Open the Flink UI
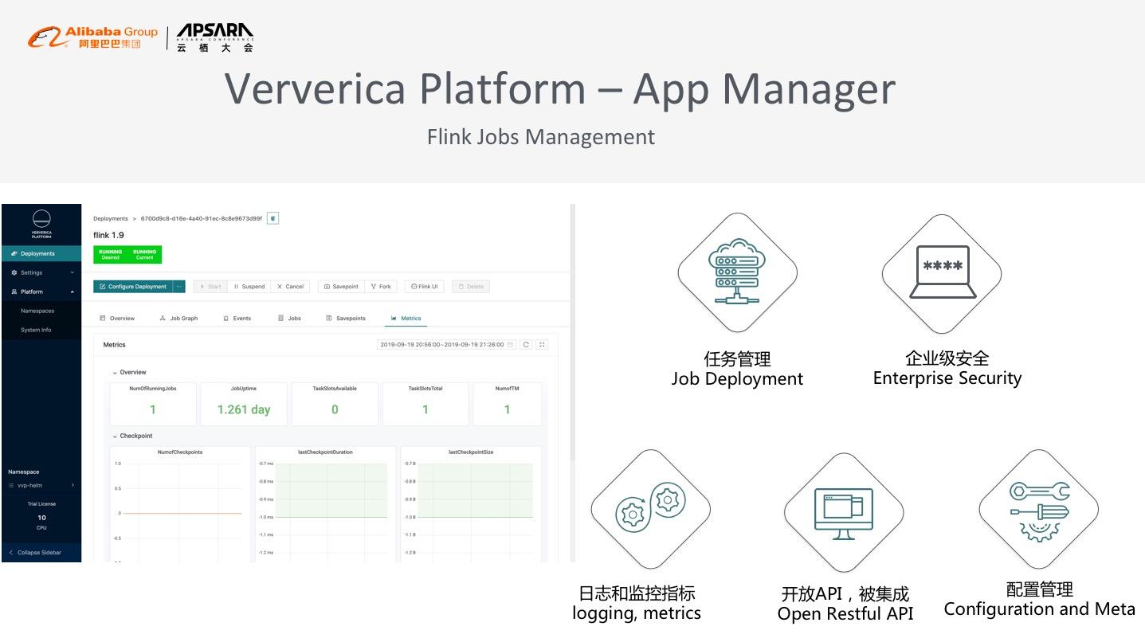1145x638 pixels. [x=424, y=287]
